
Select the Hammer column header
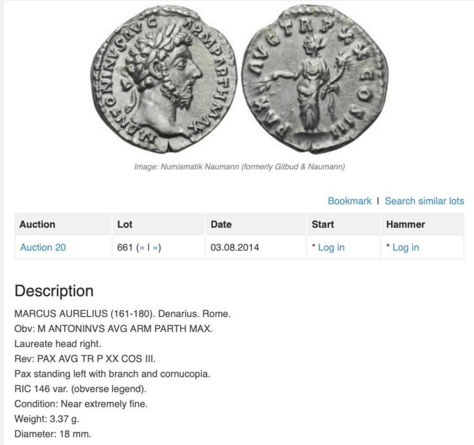click(x=406, y=224)
